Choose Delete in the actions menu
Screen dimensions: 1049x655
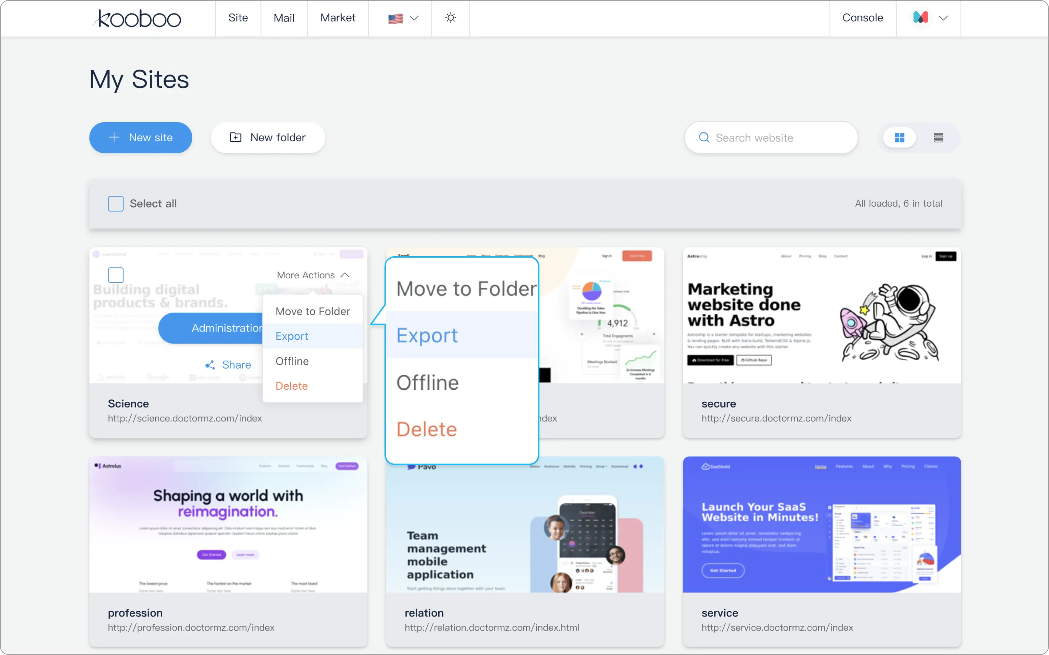[x=291, y=386]
